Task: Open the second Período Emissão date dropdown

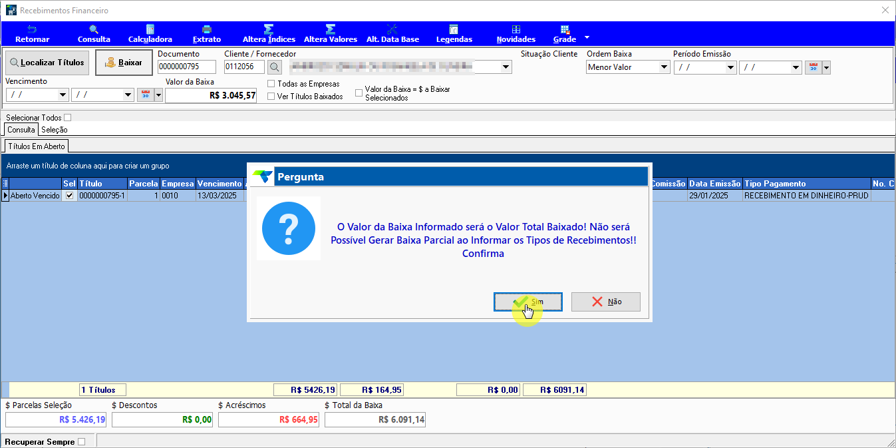Action: (796, 67)
